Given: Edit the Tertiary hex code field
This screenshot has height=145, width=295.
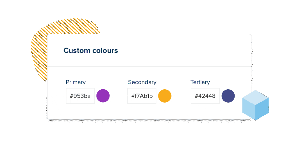Looking at the screenshot, I should click(x=205, y=96).
